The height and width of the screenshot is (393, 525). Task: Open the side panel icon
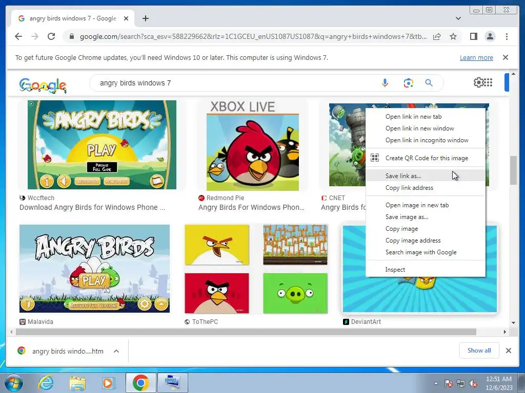(473, 36)
